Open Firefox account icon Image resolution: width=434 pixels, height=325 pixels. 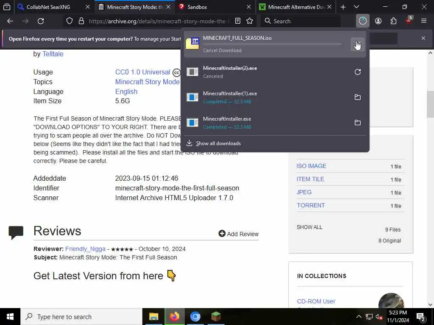tap(378, 21)
